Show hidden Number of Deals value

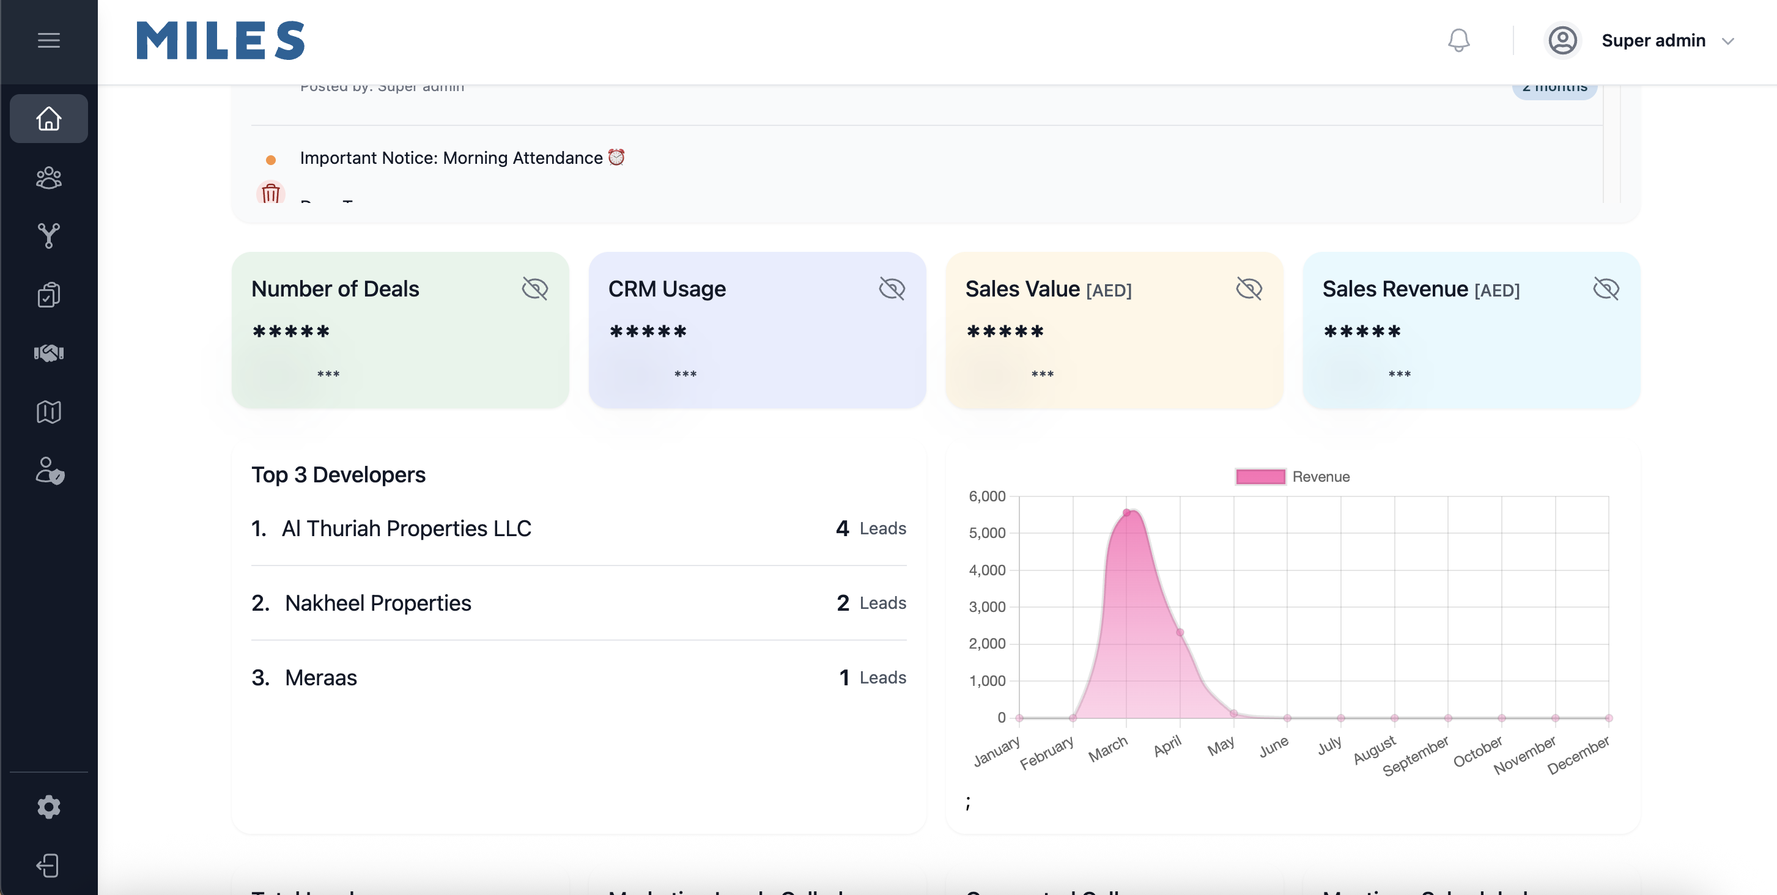(x=534, y=289)
